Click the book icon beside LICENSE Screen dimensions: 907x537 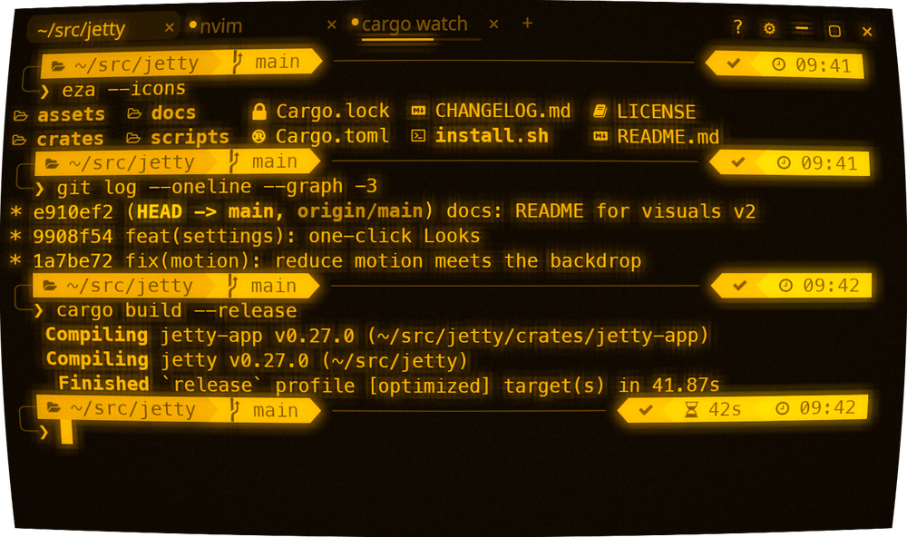(x=600, y=111)
